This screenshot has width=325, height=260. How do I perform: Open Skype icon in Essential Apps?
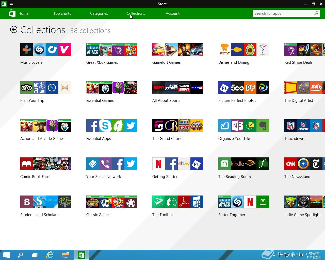coord(105,126)
